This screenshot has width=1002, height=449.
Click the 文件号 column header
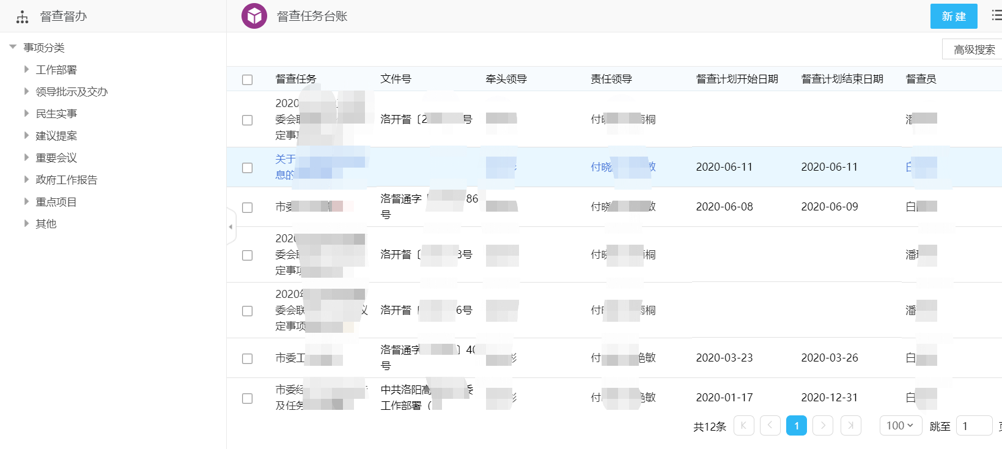[x=396, y=79]
